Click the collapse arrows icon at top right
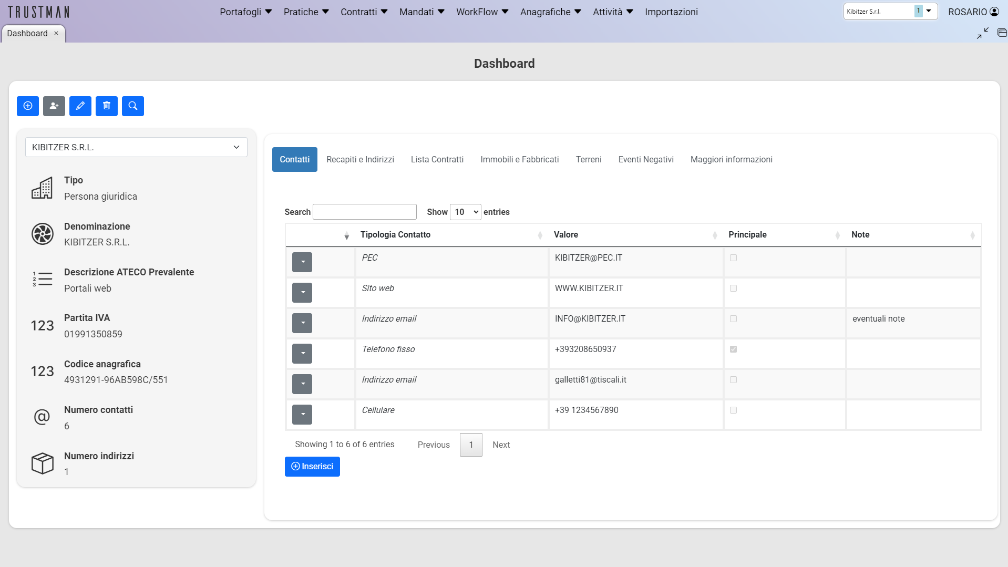The image size is (1008, 567). click(983, 33)
